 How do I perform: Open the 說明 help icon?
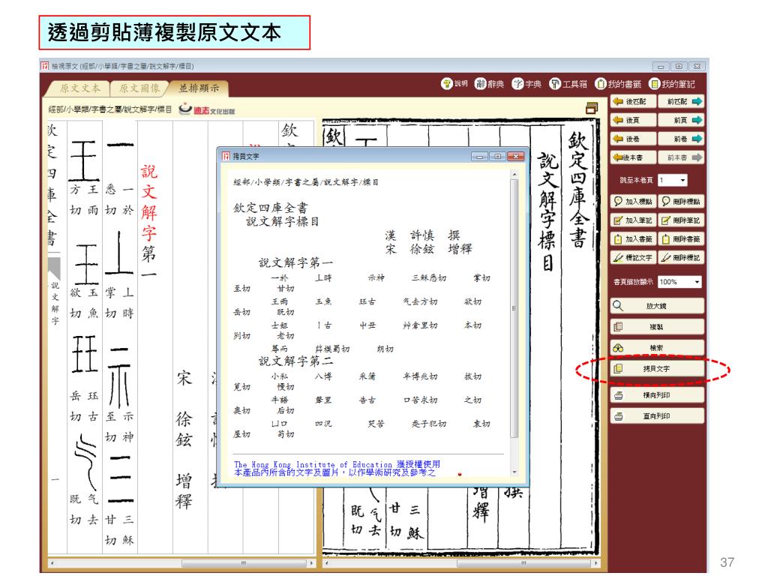click(454, 84)
